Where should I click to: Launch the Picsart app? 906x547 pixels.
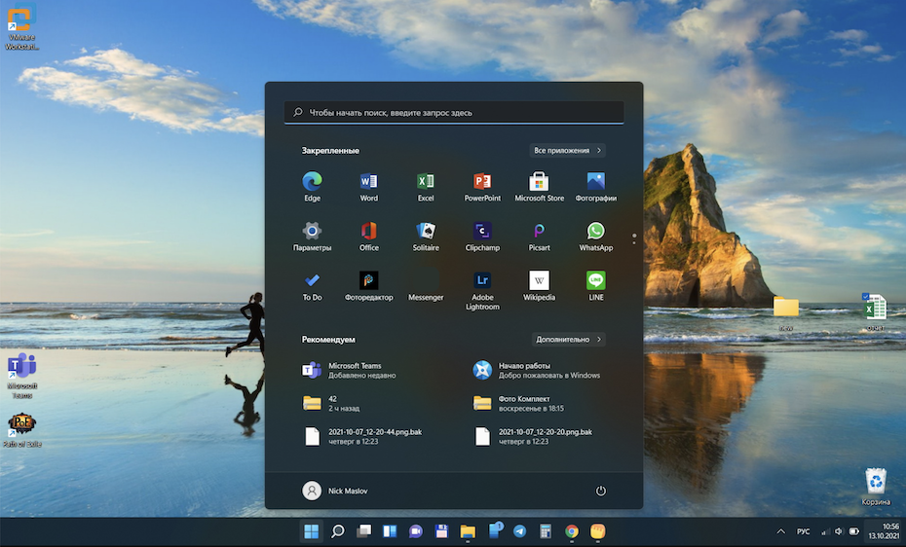pos(539,232)
